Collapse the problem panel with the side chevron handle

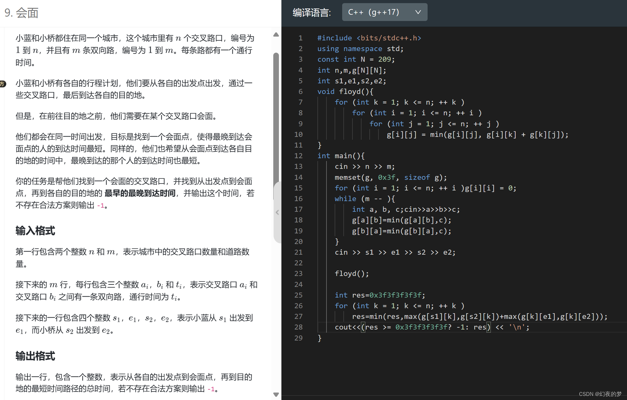(277, 212)
